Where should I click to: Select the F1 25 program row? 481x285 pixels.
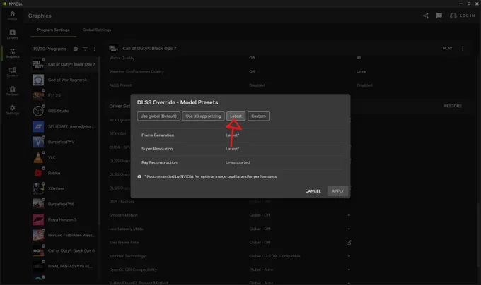(64, 95)
